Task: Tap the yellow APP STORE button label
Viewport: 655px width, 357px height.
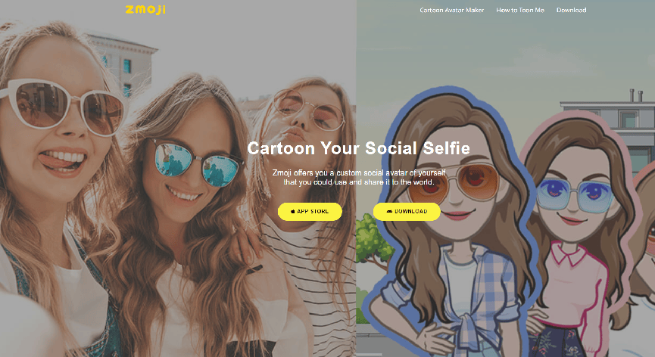Action: (313, 212)
